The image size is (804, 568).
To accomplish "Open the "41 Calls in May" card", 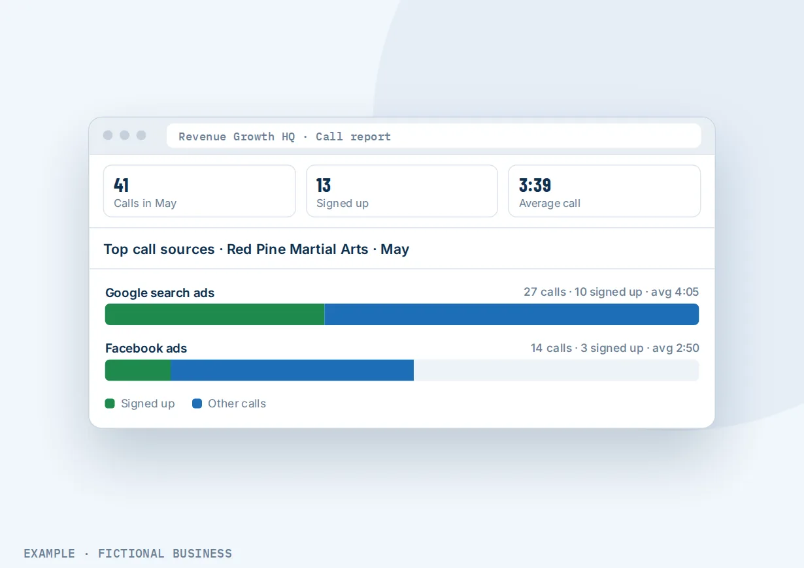I will (x=199, y=191).
